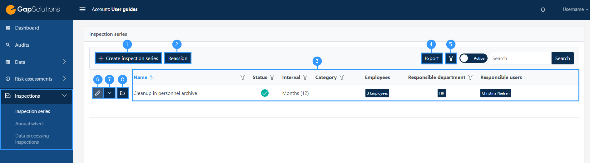
Task: Click the Name column filter funnel
Action: click(243, 77)
